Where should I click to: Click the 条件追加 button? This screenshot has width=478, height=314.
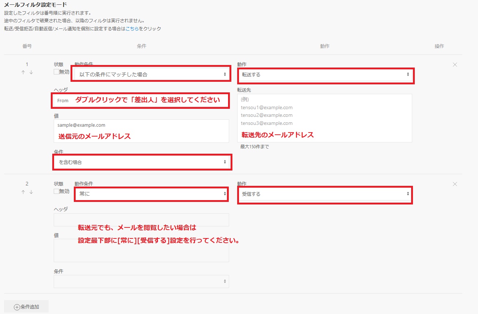(x=26, y=307)
